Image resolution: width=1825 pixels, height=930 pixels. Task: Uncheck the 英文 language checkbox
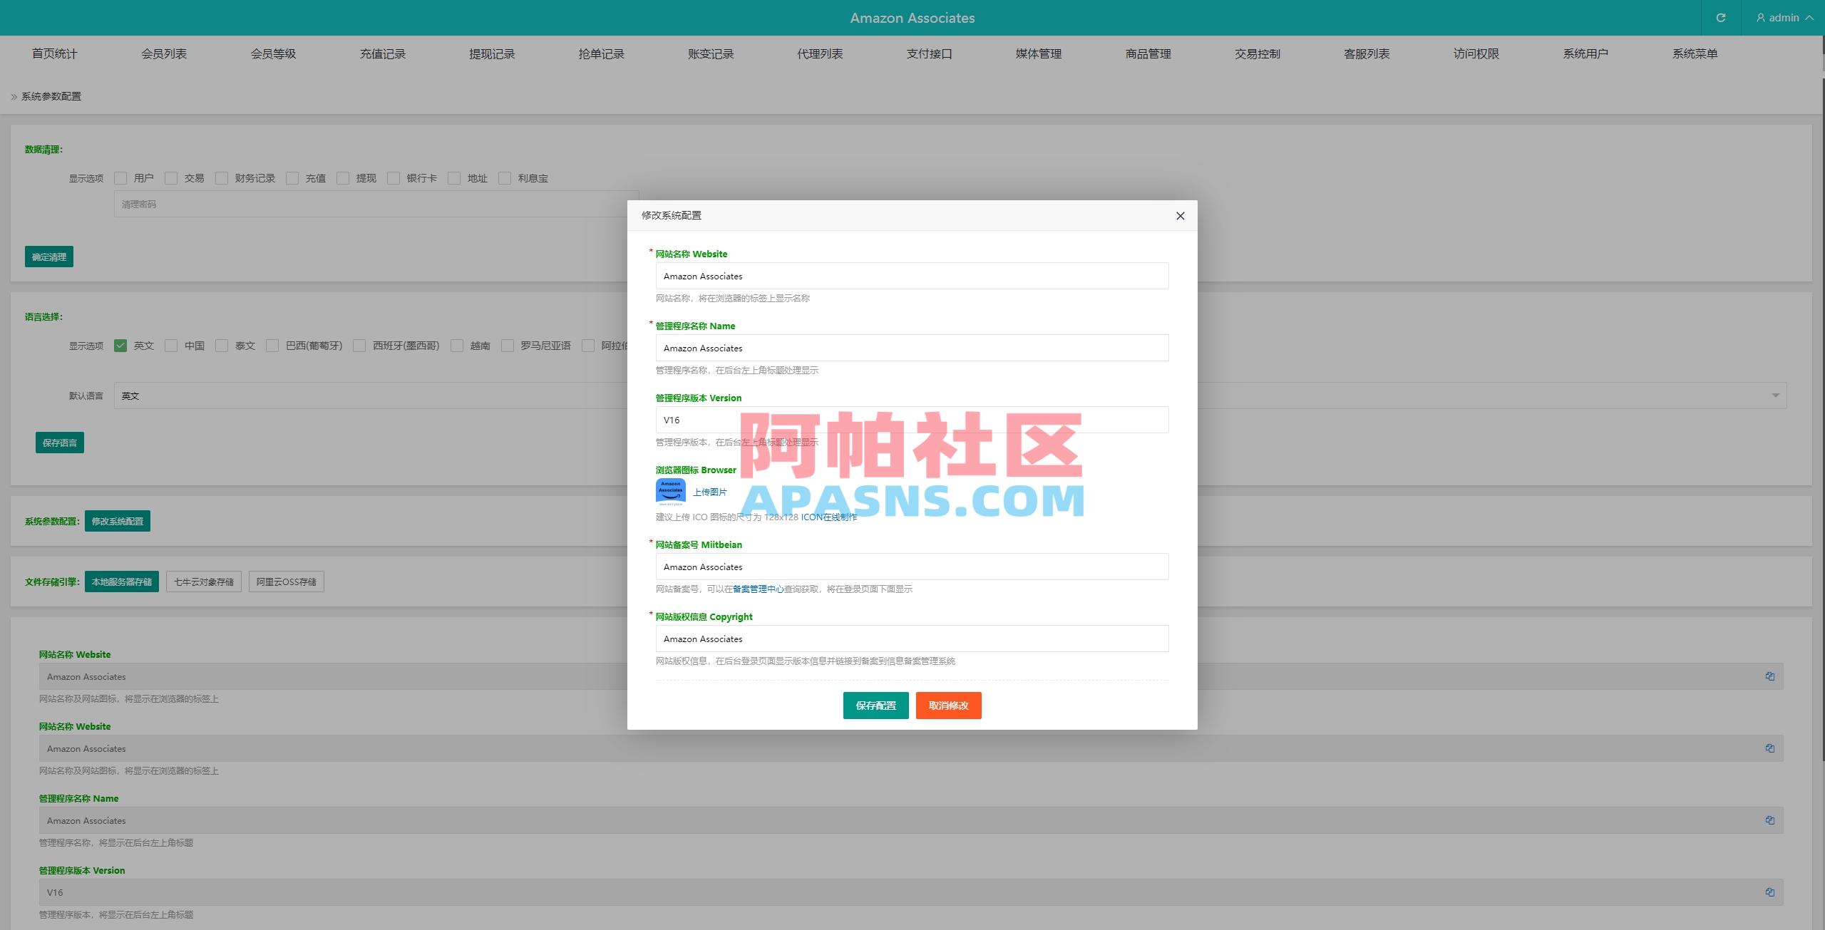click(120, 345)
